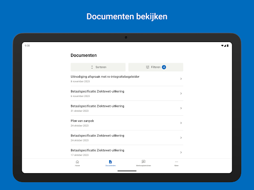
Task: Click the date 8 november 2023
Action: click(80, 81)
